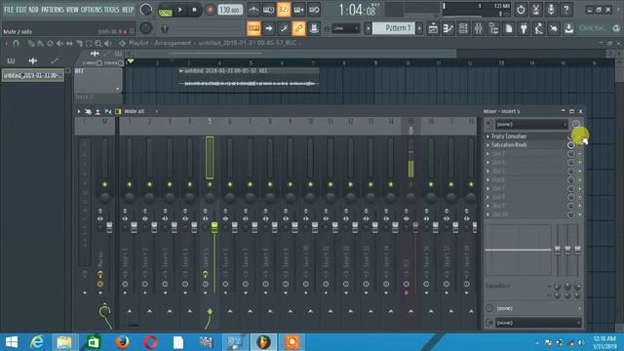
Task: Select untitled_2019-01-31 clip in picker panel
Action: coord(32,75)
